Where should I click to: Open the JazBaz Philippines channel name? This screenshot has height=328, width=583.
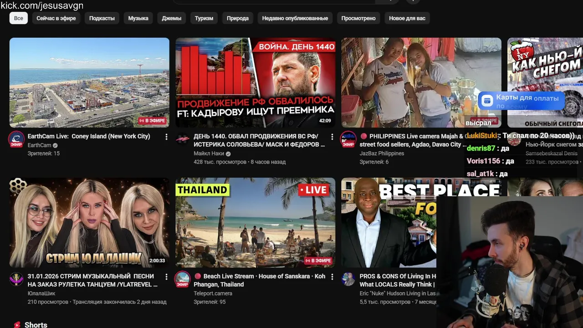point(382,154)
